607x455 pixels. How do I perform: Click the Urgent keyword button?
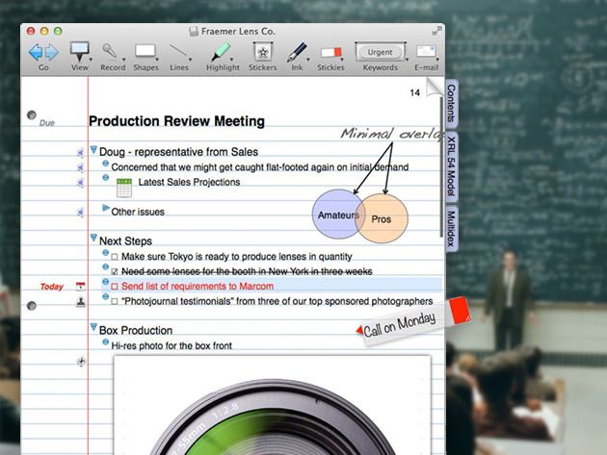click(x=380, y=52)
